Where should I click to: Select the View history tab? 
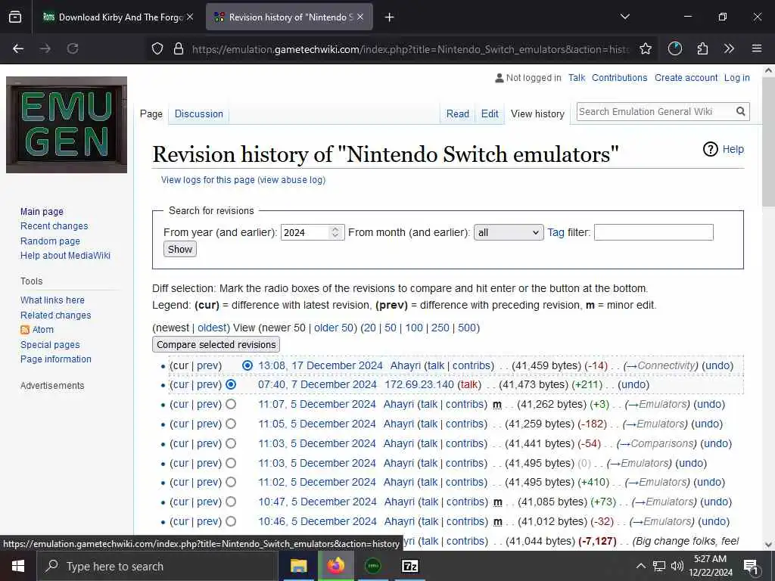click(x=537, y=113)
